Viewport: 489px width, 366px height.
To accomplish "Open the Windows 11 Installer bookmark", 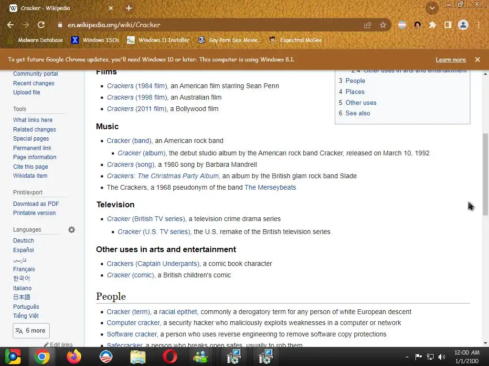I will tap(159, 40).
